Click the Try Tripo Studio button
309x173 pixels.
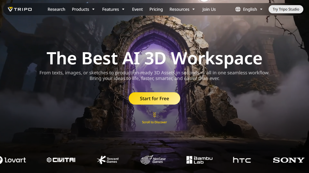coord(286,9)
